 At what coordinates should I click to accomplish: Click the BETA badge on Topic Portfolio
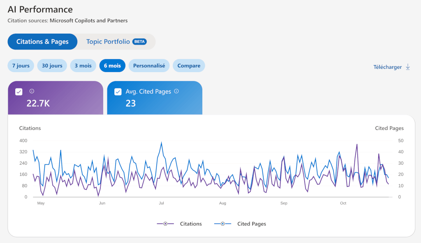(x=140, y=41)
